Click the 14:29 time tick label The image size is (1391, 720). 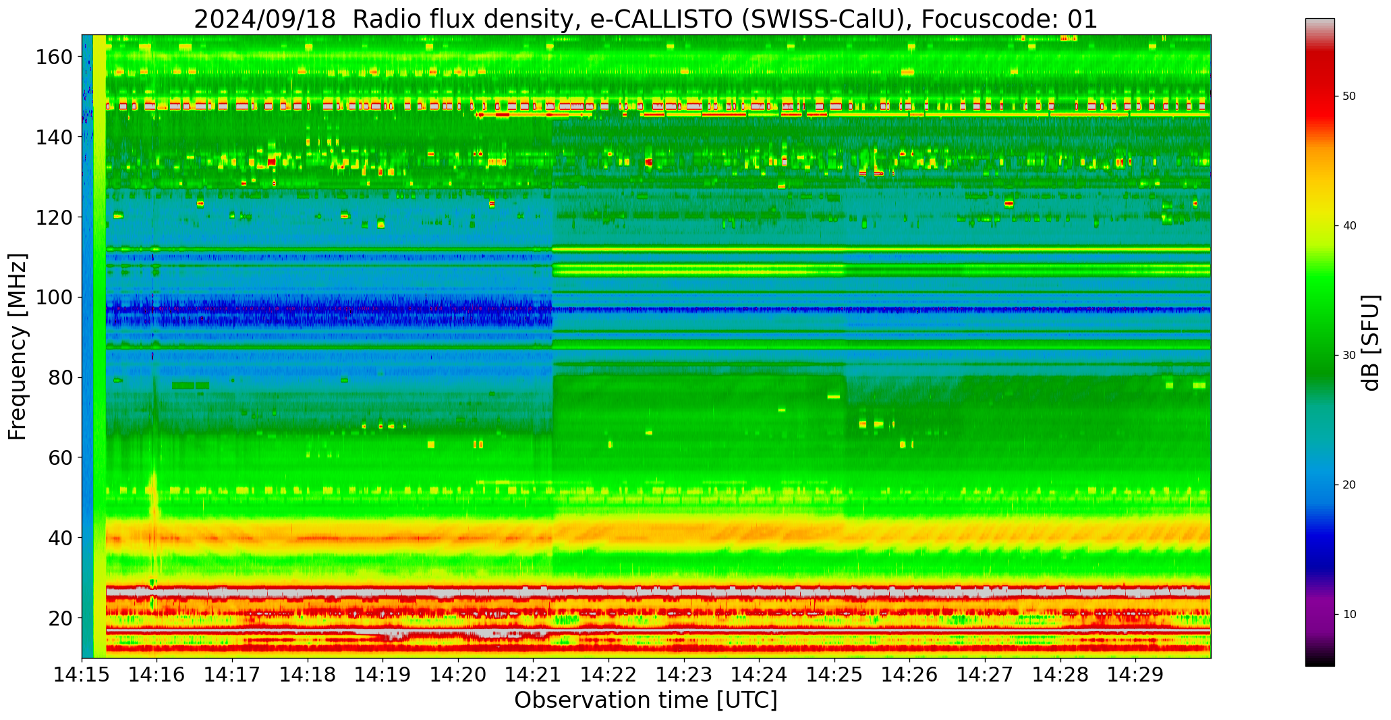pos(1135,675)
